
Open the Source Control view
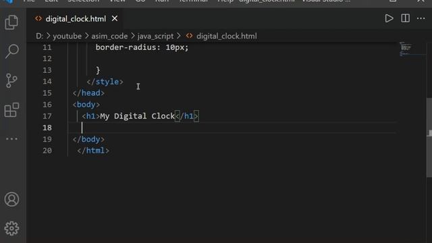point(11,81)
